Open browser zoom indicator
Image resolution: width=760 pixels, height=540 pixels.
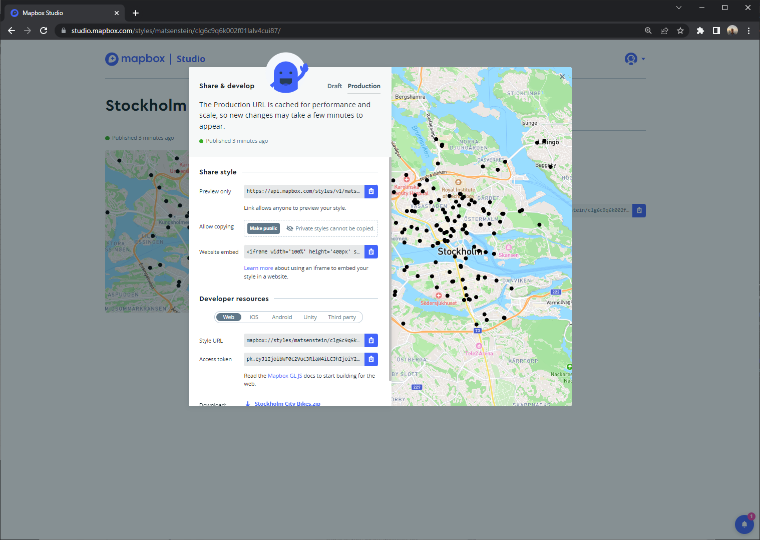tap(648, 31)
